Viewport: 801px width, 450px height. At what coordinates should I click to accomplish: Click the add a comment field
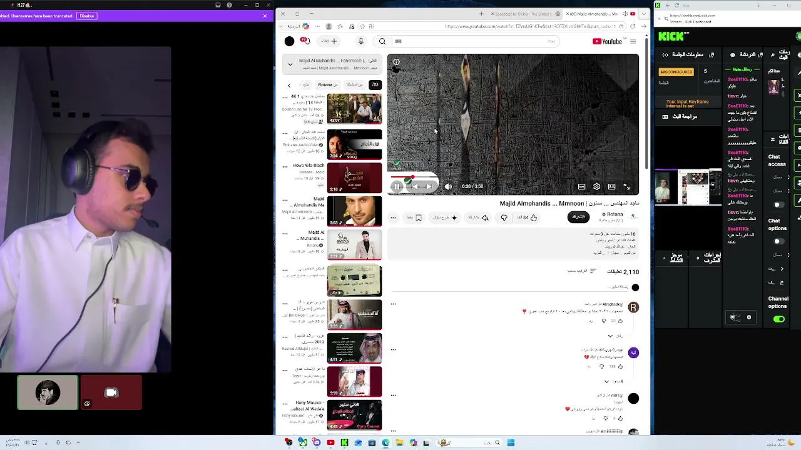click(x=510, y=287)
